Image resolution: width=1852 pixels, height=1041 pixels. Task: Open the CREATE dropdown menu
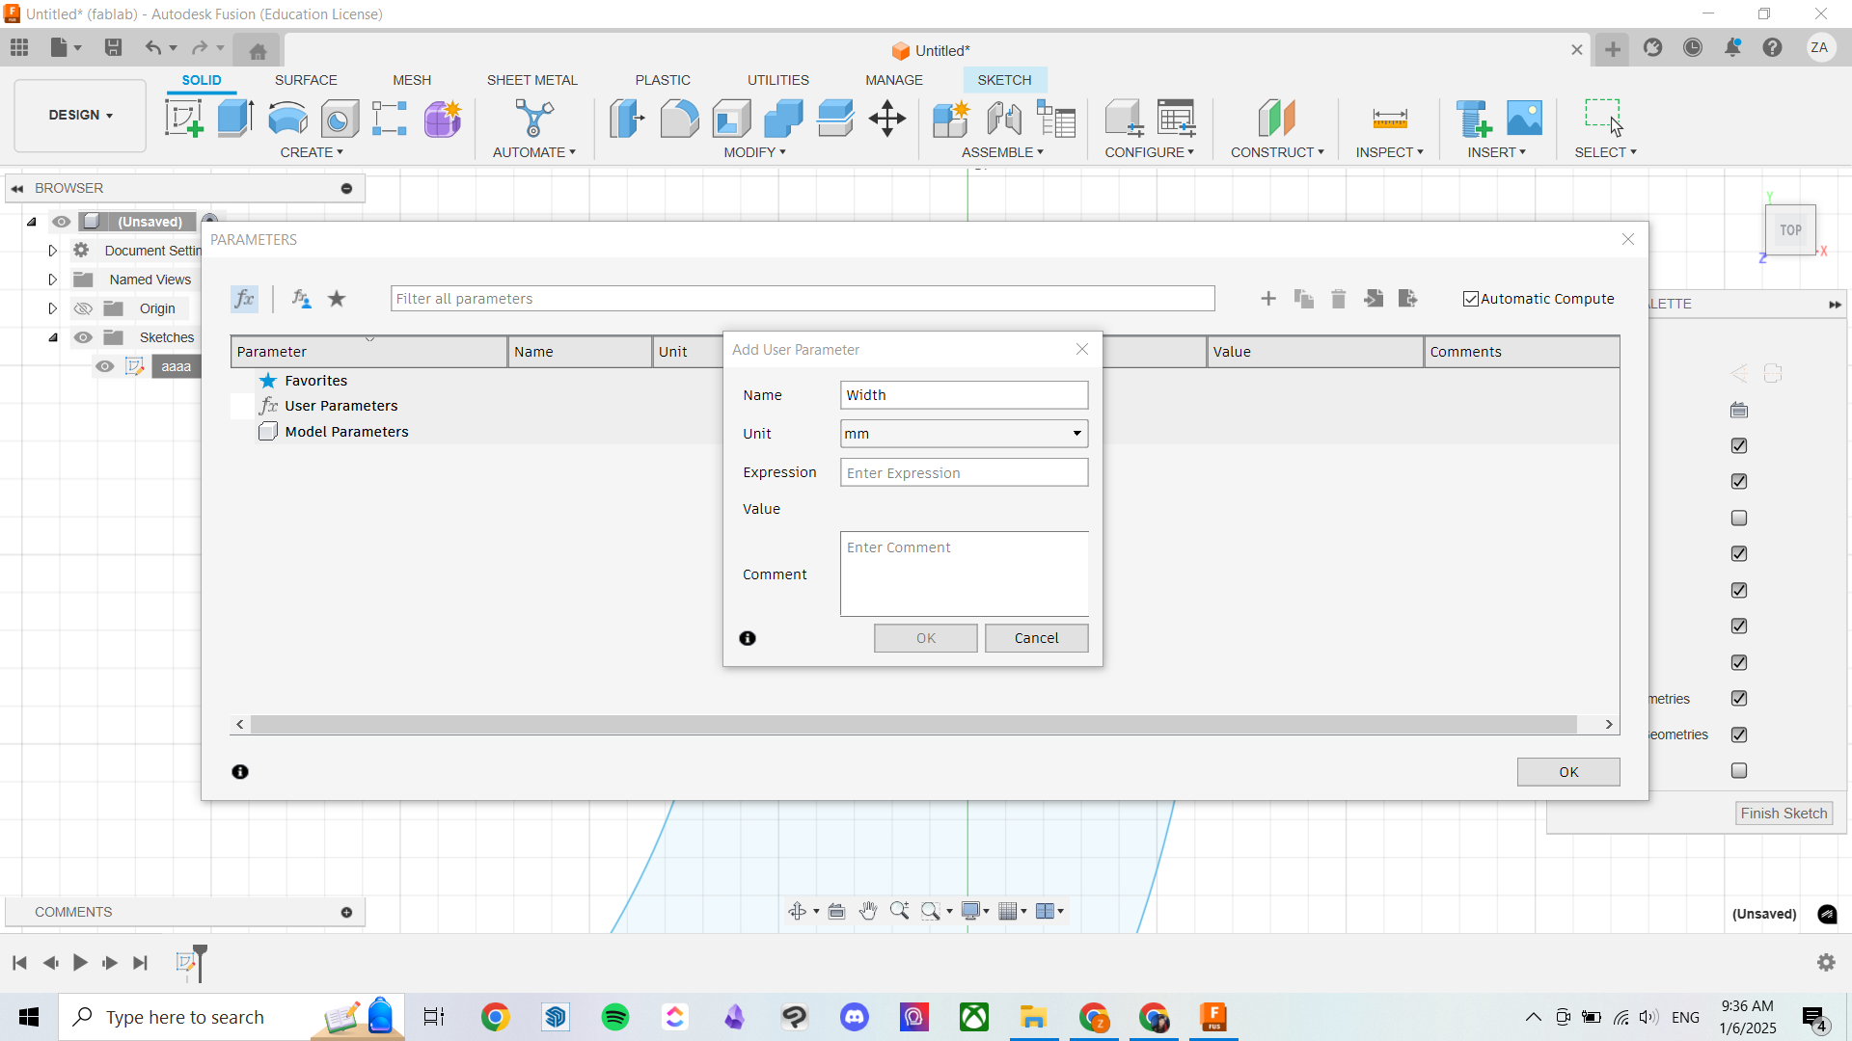(x=312, y=152)
